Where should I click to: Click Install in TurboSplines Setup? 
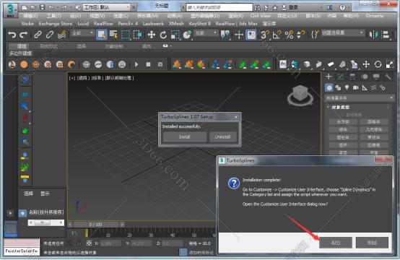[x=184, y=137]
